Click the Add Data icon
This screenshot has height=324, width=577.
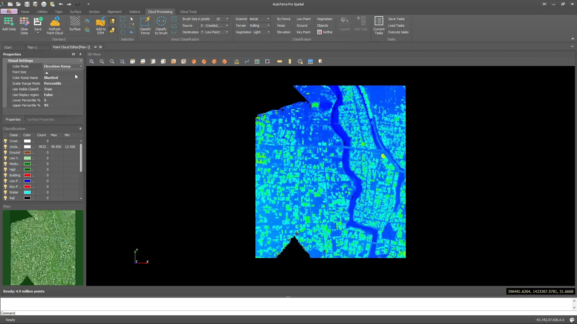point(9,24)
